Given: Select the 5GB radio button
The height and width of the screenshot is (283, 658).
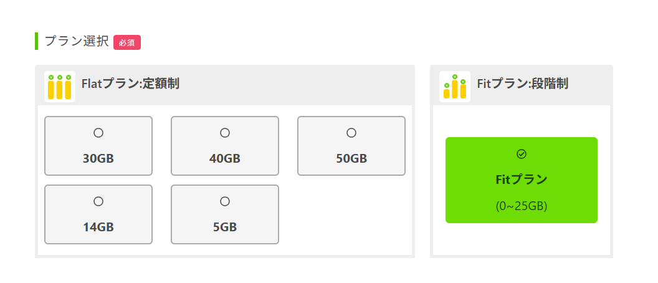Looking at the screenshot, I should point(225,201).
